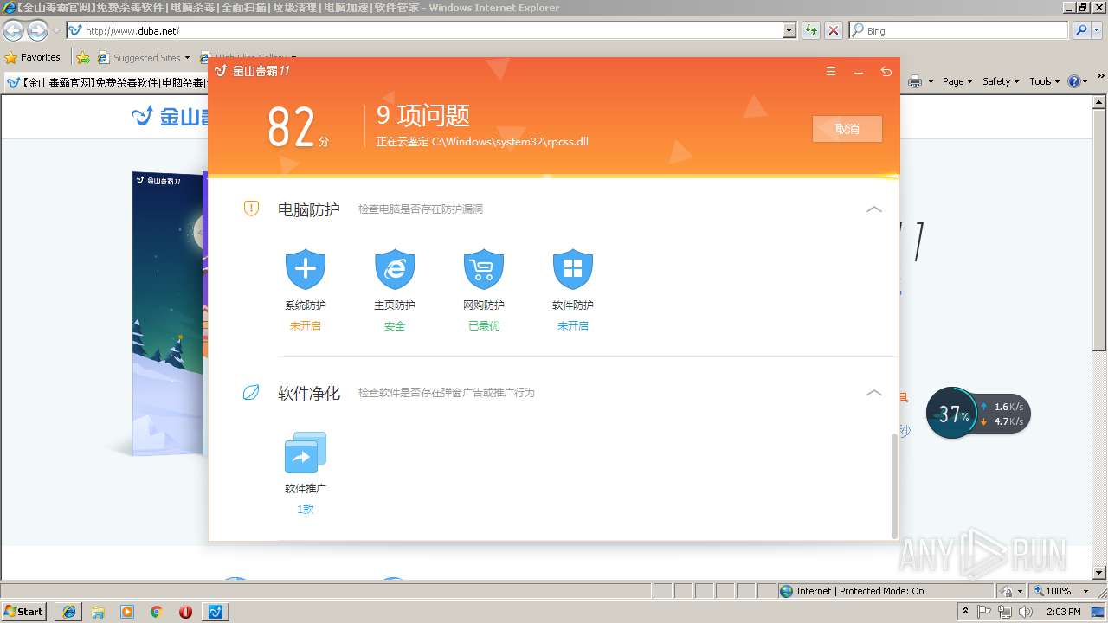Click IE Forward navigation button
1108x623 pixels.
click(37, 31)
